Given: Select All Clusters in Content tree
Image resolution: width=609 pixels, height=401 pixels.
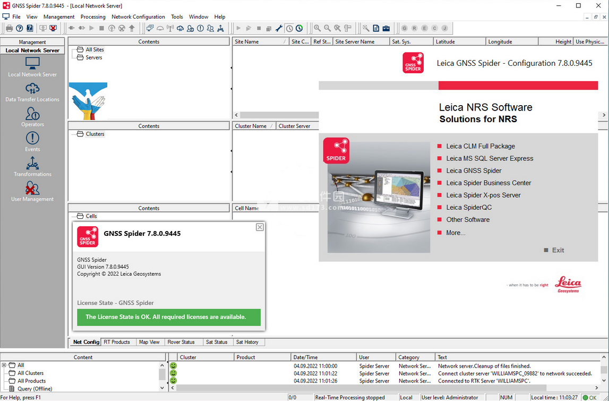Looking at the screenshot, I should click(x=31, y=373).
